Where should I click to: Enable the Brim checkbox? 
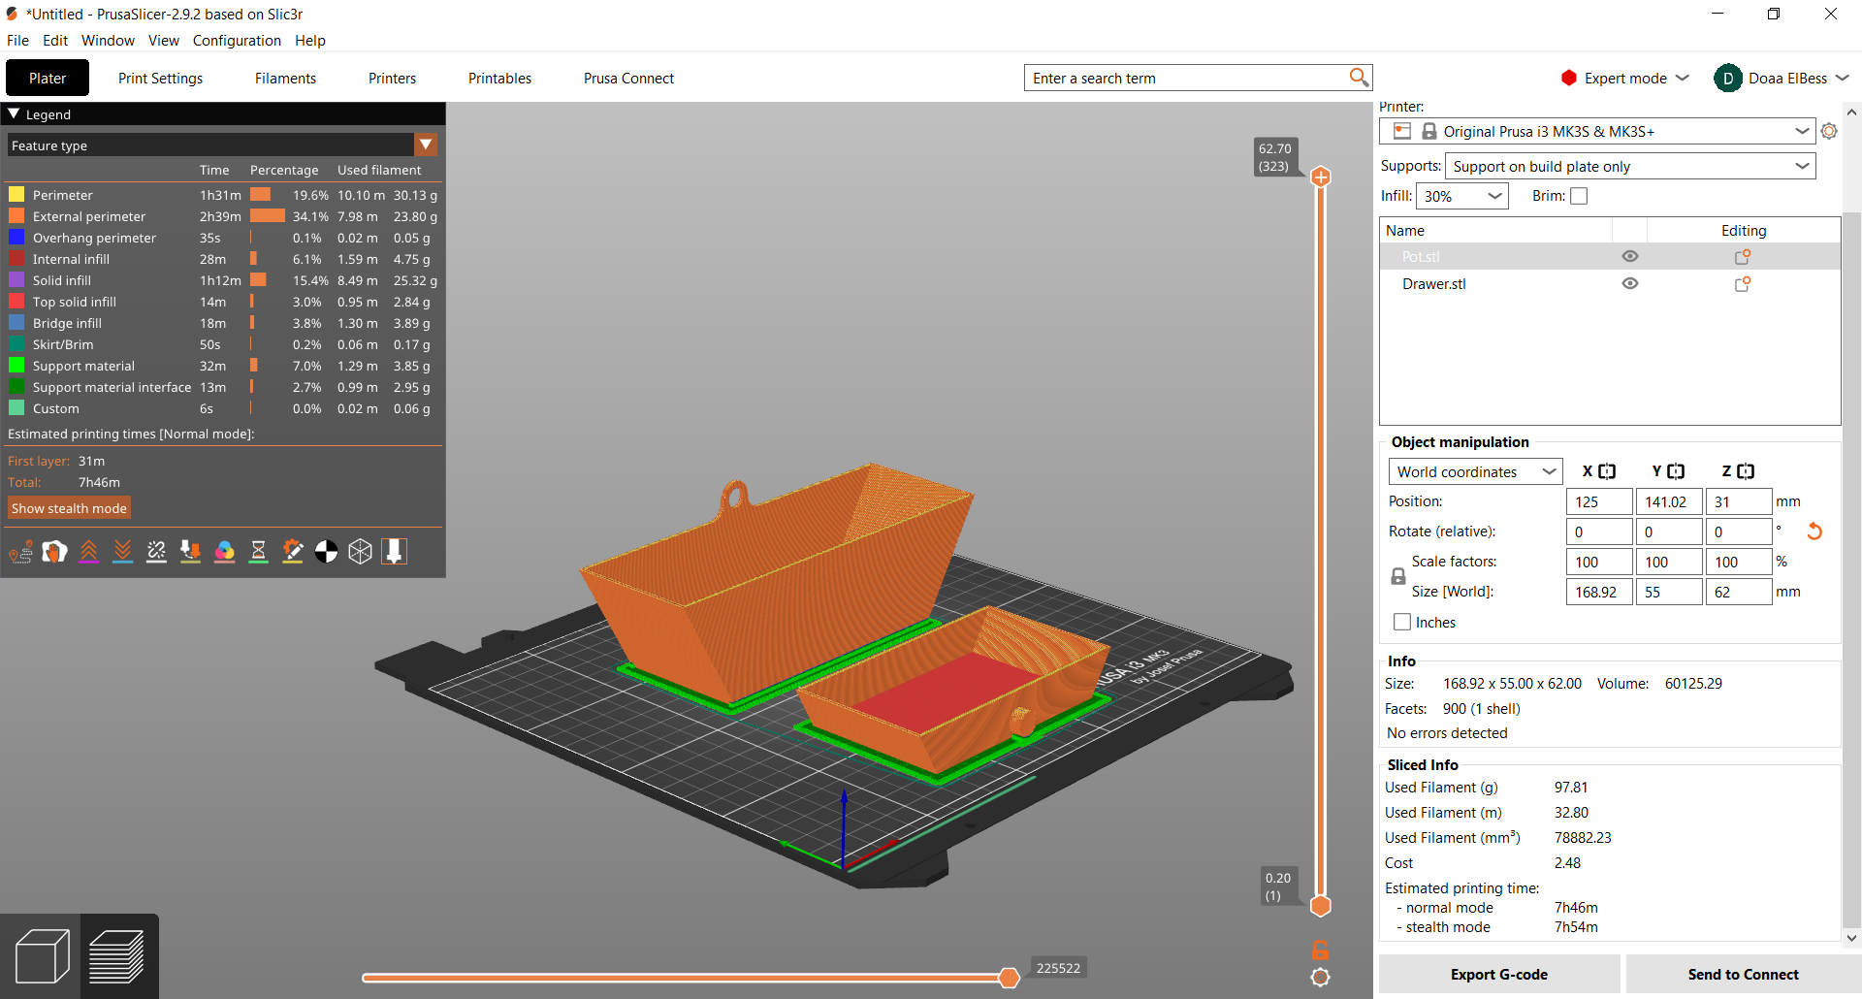[1579, 196]
